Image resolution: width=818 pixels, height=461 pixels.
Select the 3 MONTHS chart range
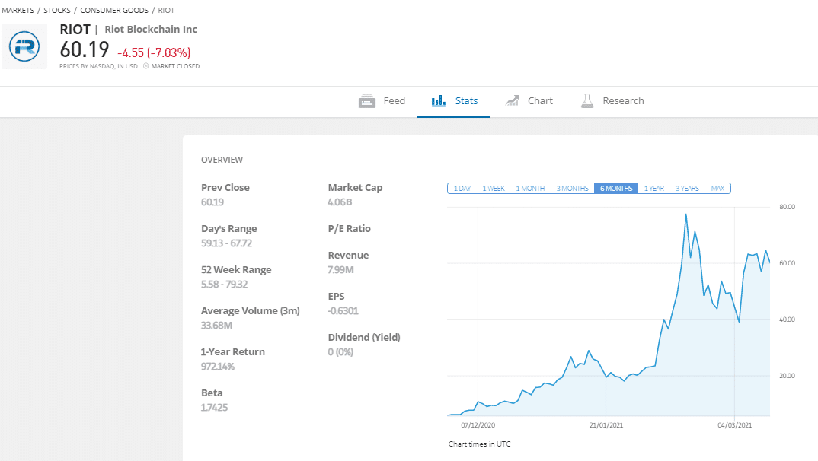[x=572, y=189]
